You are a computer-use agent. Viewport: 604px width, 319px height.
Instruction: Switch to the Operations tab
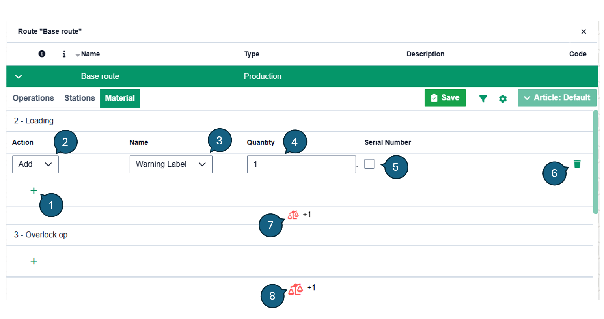[33, 98]
